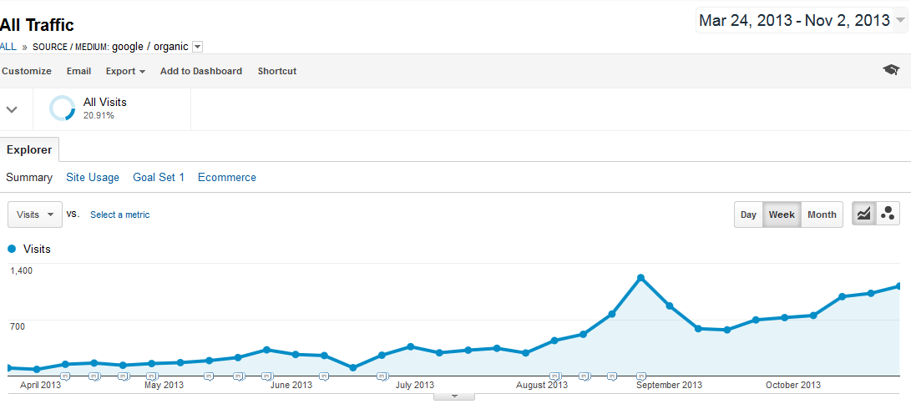Click the Email button

(78, 71)
